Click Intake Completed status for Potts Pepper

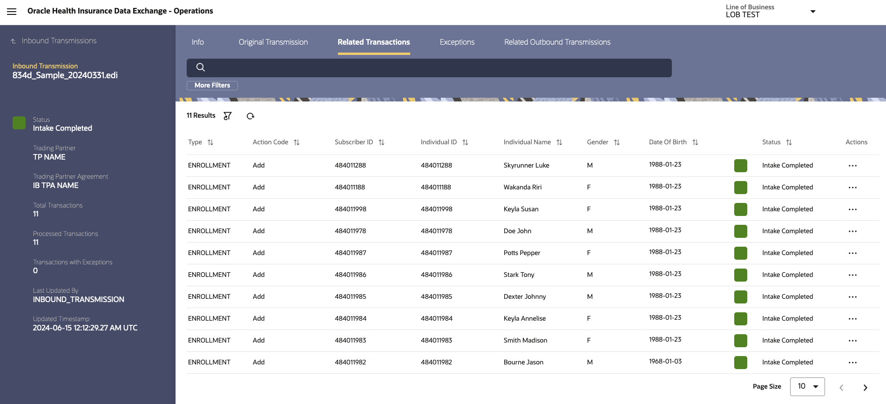point(787,253)
